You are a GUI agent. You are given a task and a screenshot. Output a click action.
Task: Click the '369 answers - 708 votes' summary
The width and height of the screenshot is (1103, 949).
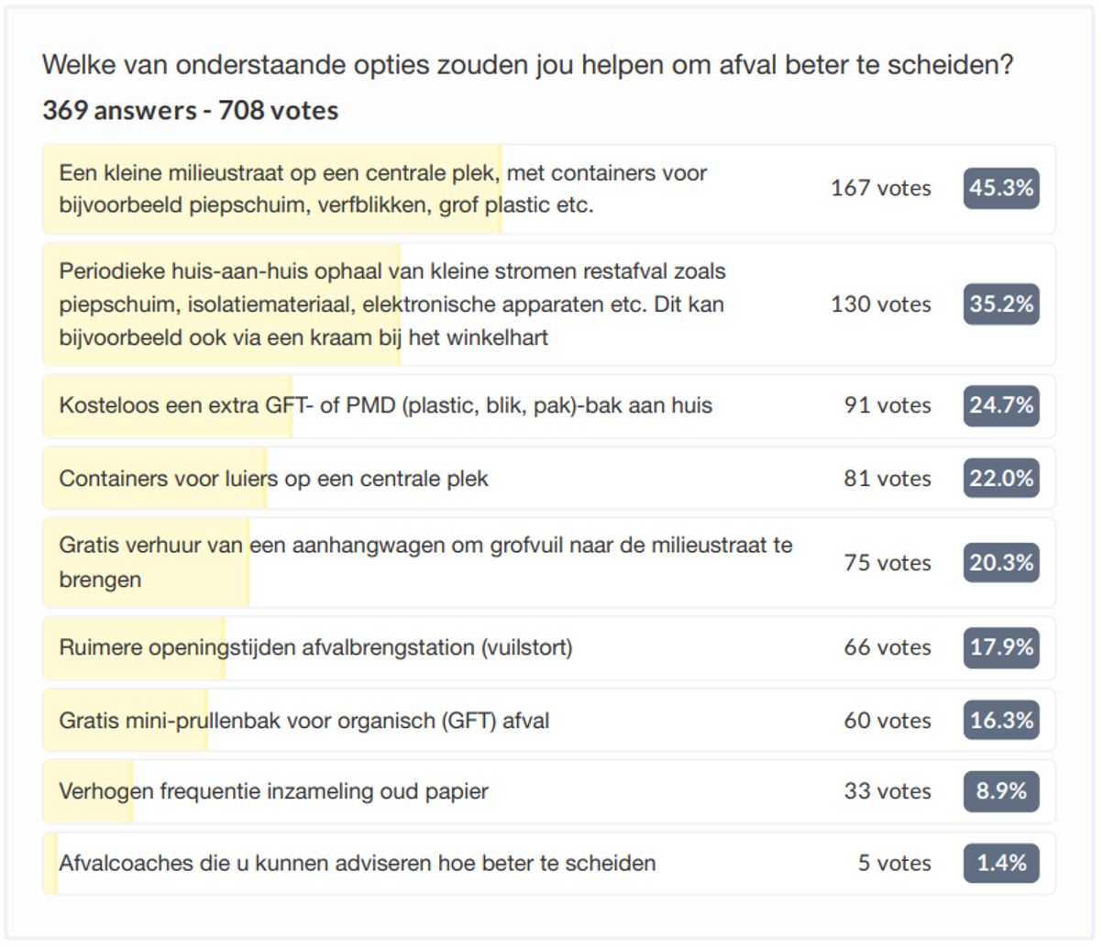[x=190, y=110]
